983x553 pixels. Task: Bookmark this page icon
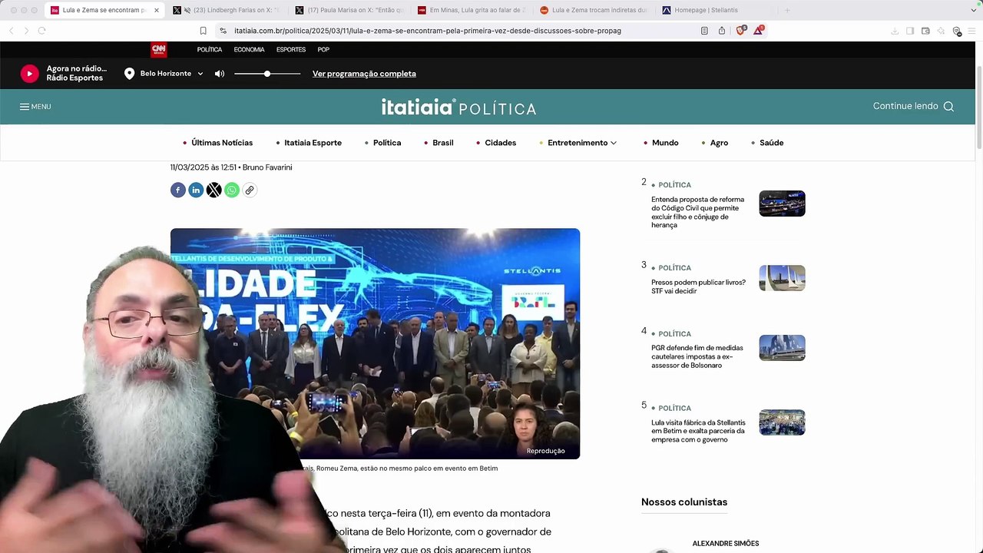pos(203,31)
